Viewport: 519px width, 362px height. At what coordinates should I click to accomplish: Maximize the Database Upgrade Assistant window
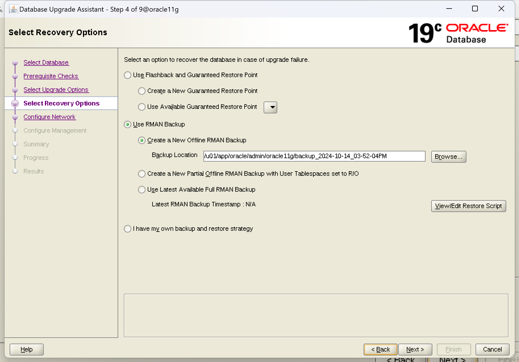tap(475, 9)
